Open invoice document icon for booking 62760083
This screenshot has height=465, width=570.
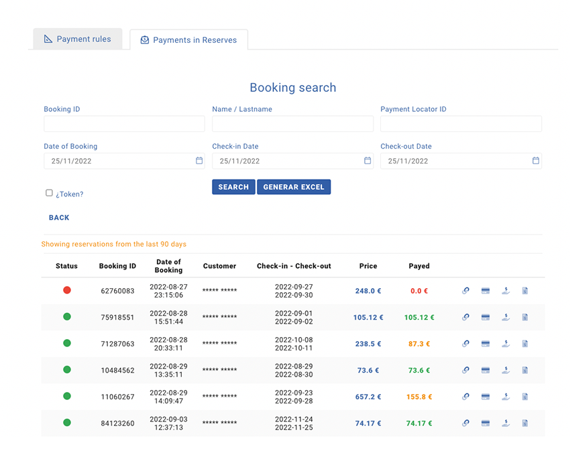tap(525, 291)
